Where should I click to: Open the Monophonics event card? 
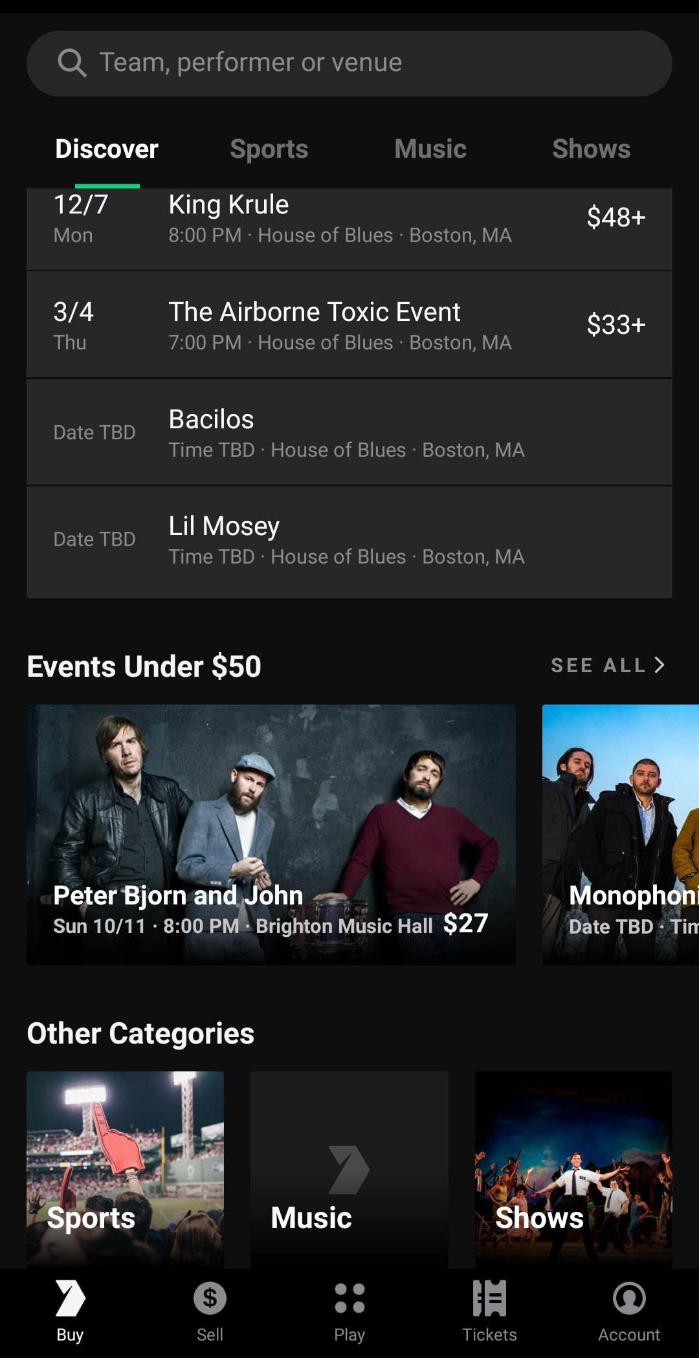coord(621,835)
